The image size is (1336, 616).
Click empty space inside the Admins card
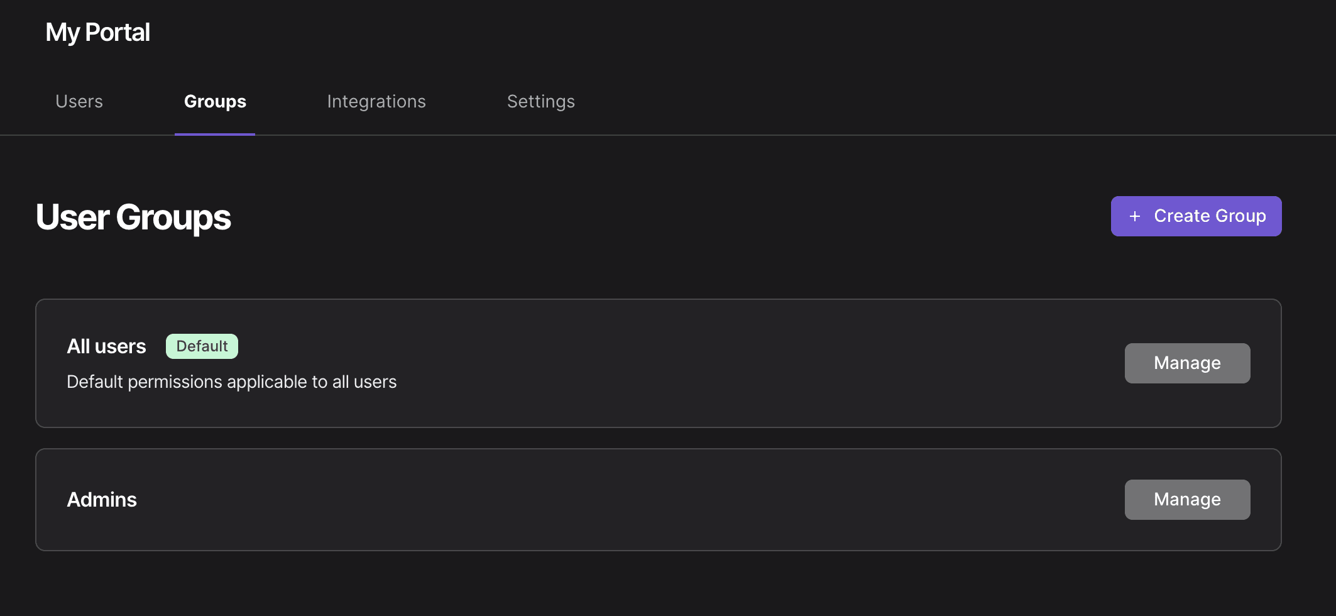628,500
